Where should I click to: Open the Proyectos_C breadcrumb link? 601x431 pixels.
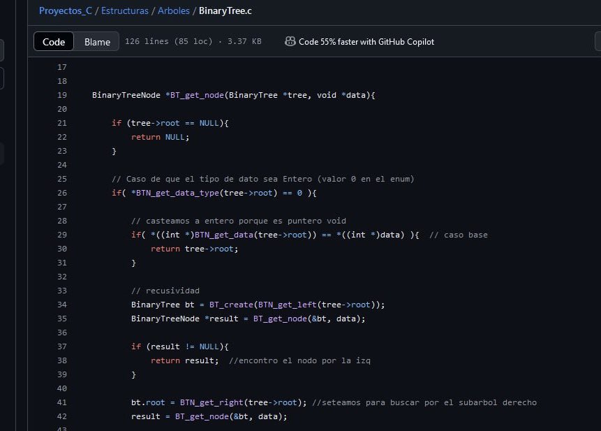pos(66,10)
